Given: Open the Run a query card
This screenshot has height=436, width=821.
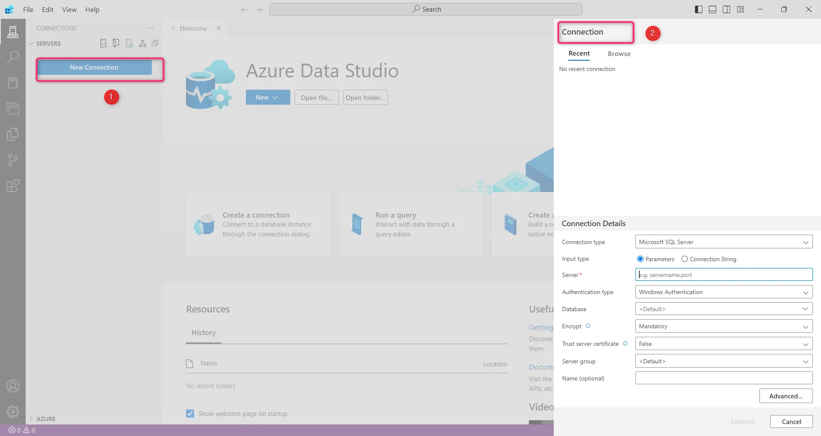Looking at the screenshot, I should pyautogui.click(x=411, y=224).
